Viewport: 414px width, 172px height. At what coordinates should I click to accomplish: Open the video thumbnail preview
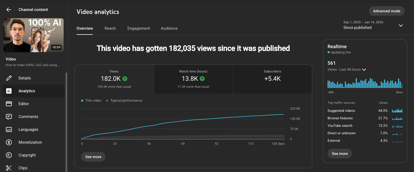[x=33, y=35]
